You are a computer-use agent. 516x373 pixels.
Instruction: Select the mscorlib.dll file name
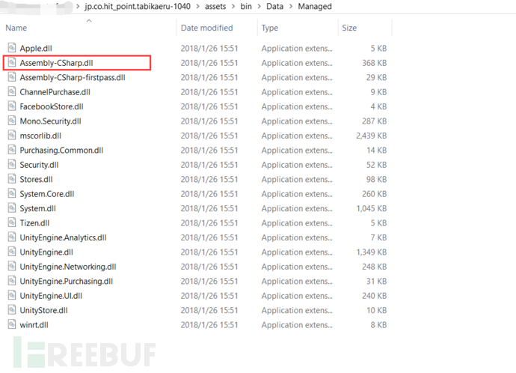[x=40, y=136]
